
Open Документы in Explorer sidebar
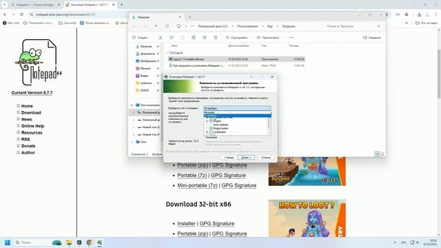point(147,54)
